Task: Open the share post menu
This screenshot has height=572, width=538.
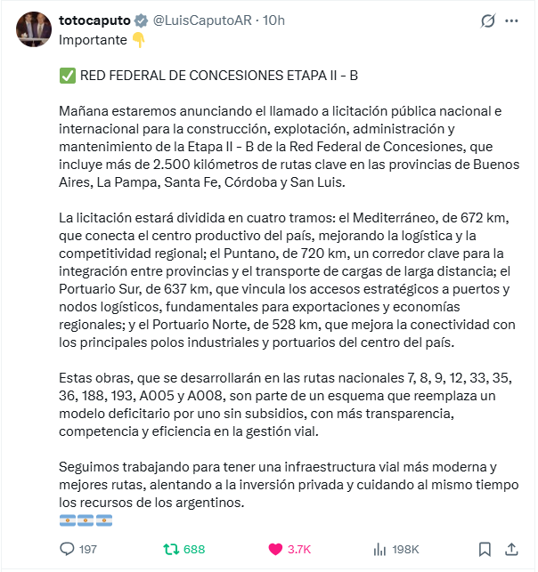Action: pyautogui.click(x=512, y=549)
